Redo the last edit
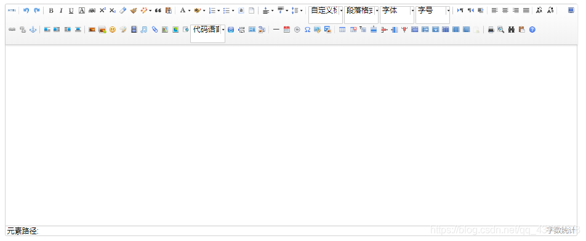 tap(37, 10)
